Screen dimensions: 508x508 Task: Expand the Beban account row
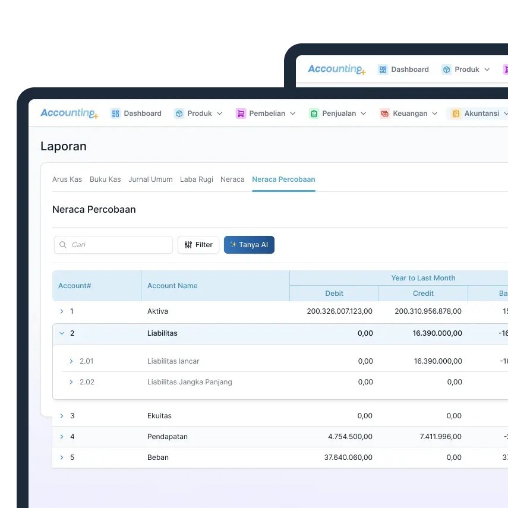click(62, 457)
